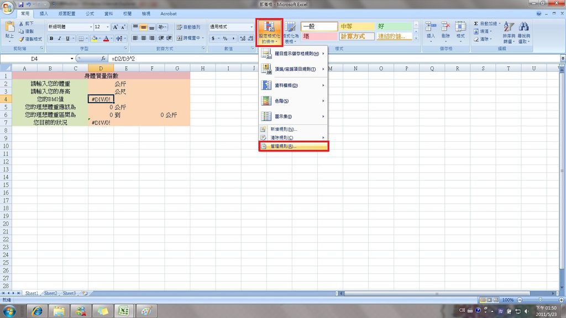Click the top vertical align icon
566x318 pixels.
click(135, 27)
